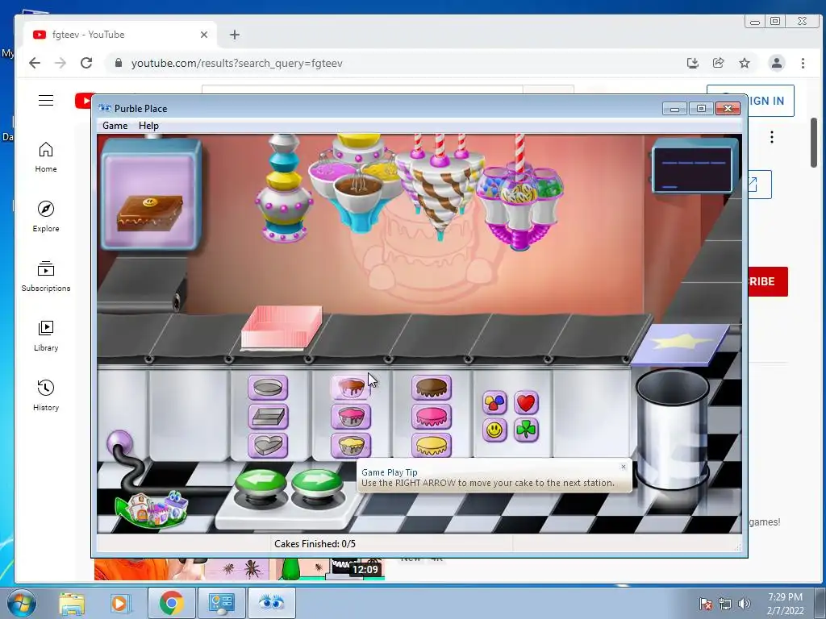Open YouTube Explore in sidebar
The image size is (826, 619).
coord(46,216)
